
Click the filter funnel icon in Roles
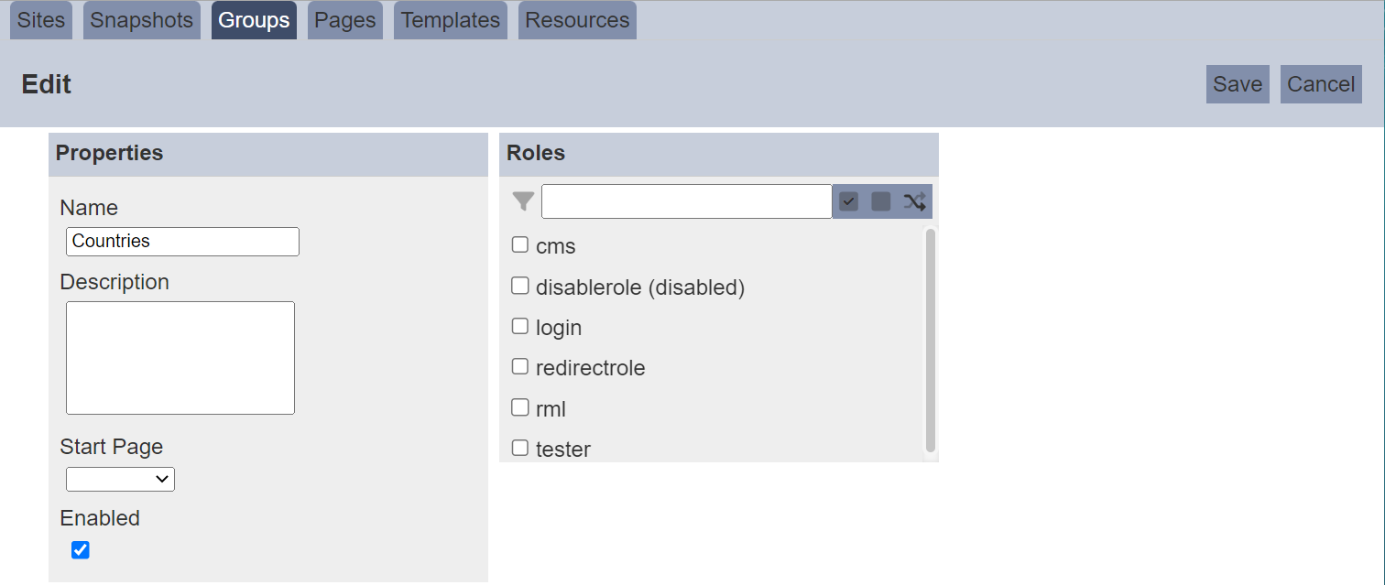[523, 201]
